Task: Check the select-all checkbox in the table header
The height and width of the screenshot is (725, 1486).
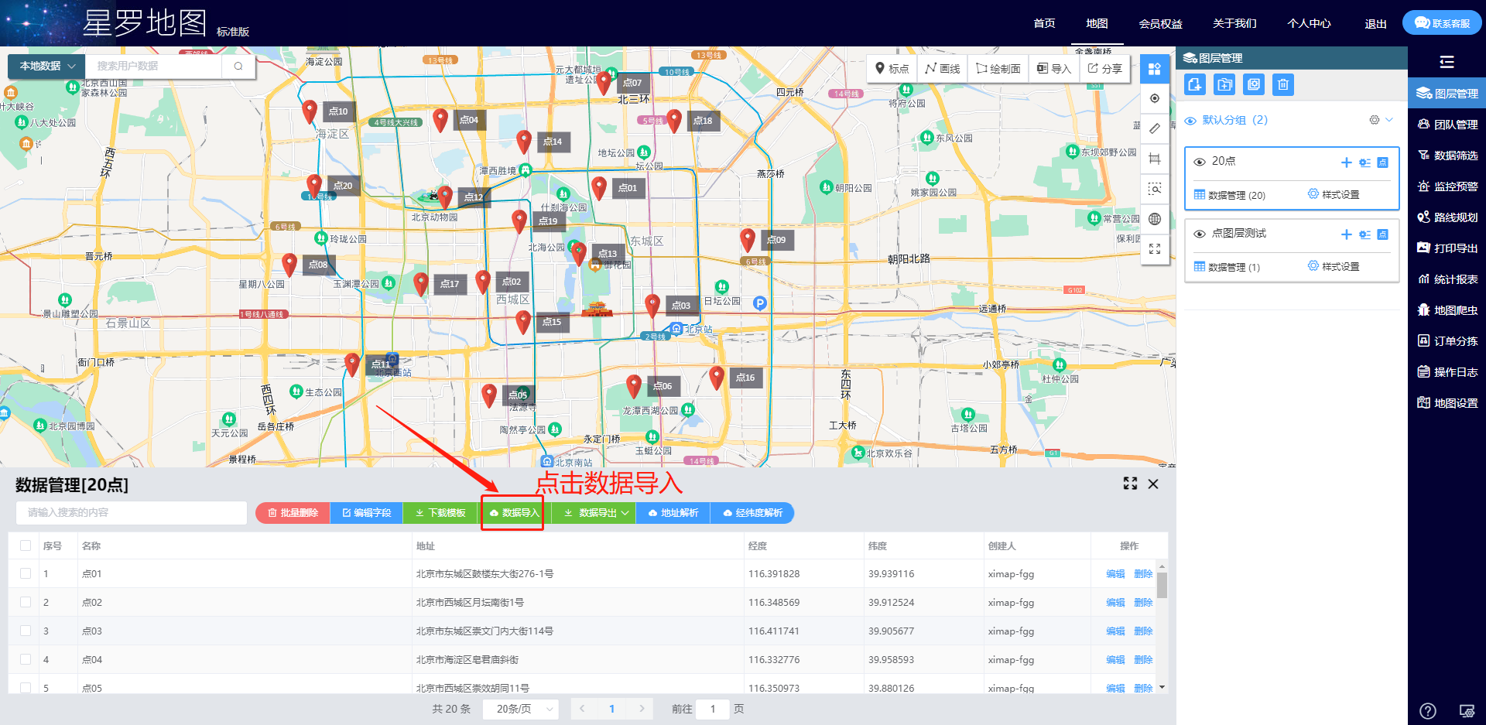Action: pyautogui.click(x=26, y=545)
